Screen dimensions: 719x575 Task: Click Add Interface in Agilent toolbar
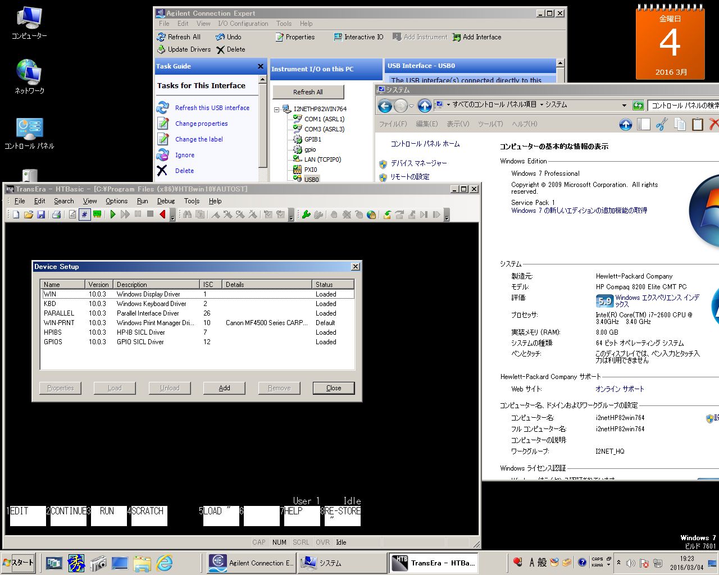477,37
